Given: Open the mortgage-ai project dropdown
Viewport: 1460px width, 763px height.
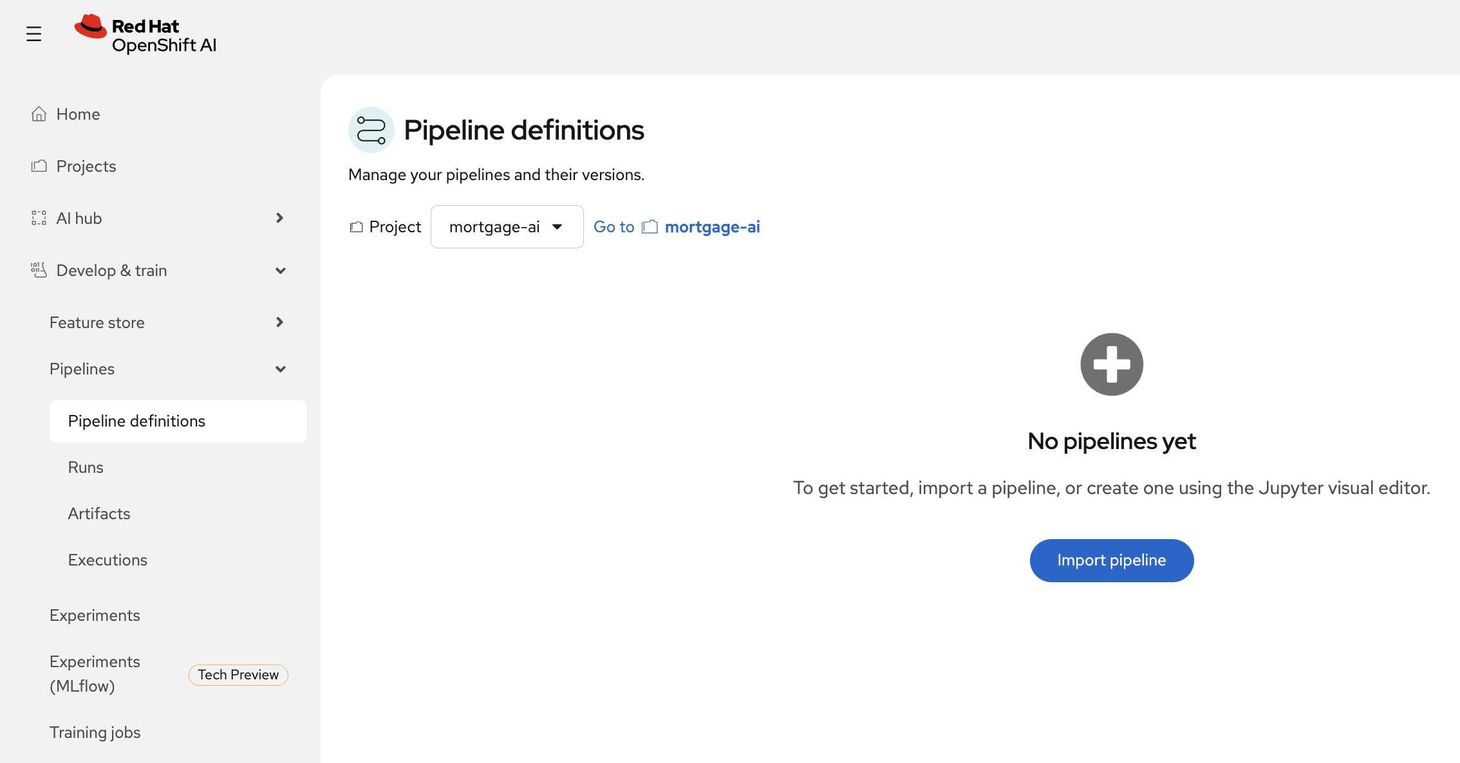Looking at the screenshot, I should click(507, 227).
